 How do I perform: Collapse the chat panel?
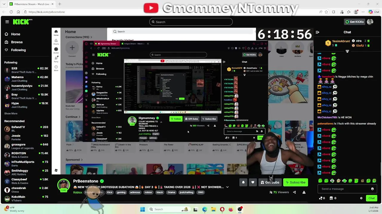point(318,32)
